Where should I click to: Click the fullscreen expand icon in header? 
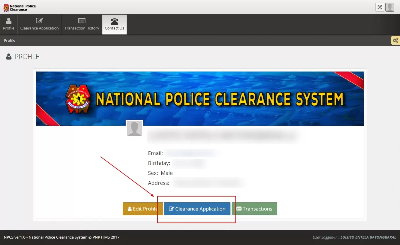pos(380,7)
